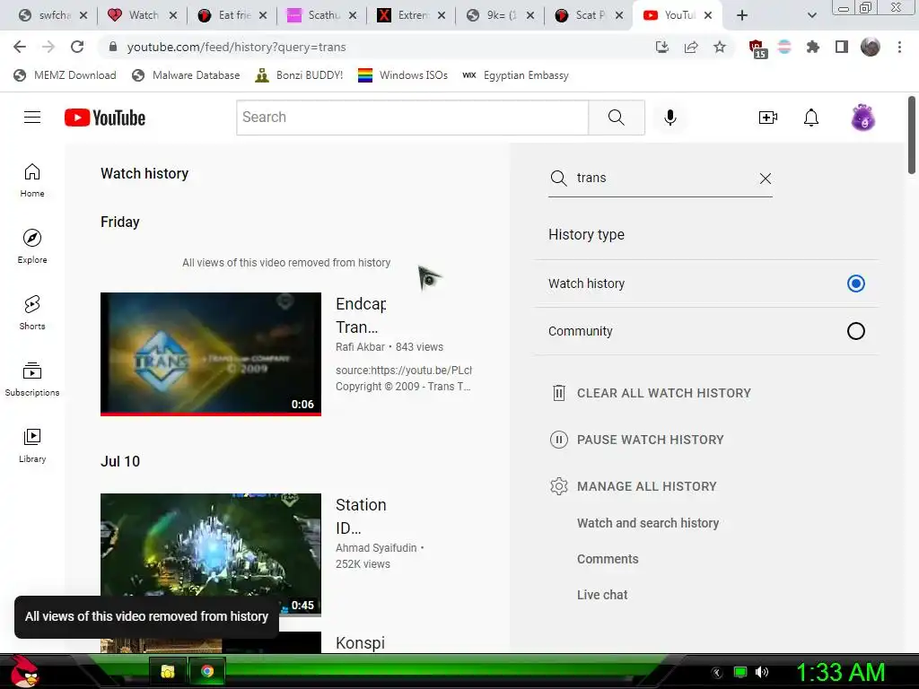This screenshot has height=689, width=919.
Task: Clear the 'trans' history search with X
Action: (x=765, y=179)
